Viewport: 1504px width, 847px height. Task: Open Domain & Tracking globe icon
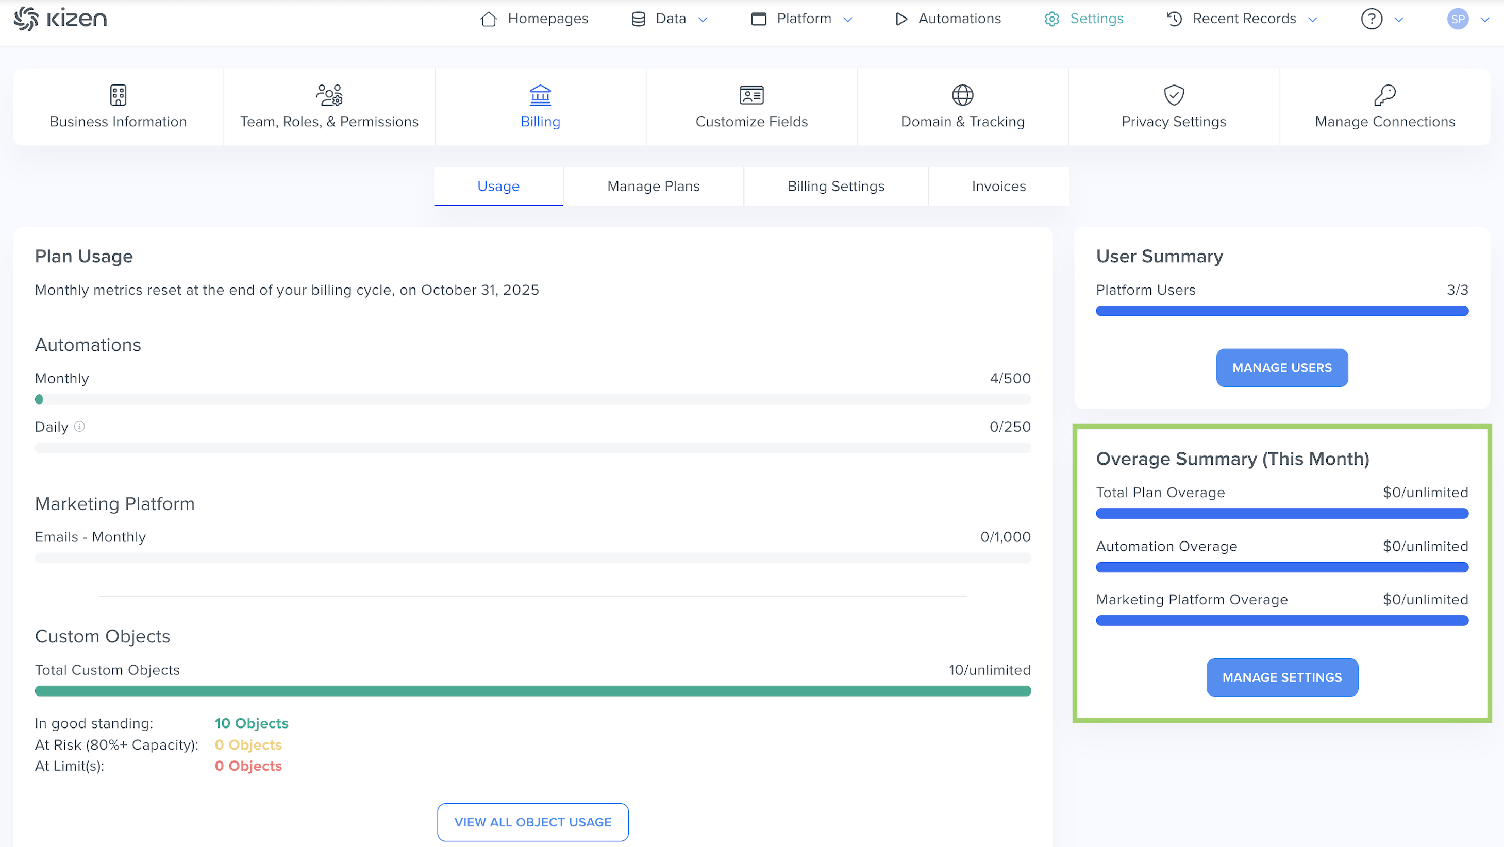coord(962,95)
